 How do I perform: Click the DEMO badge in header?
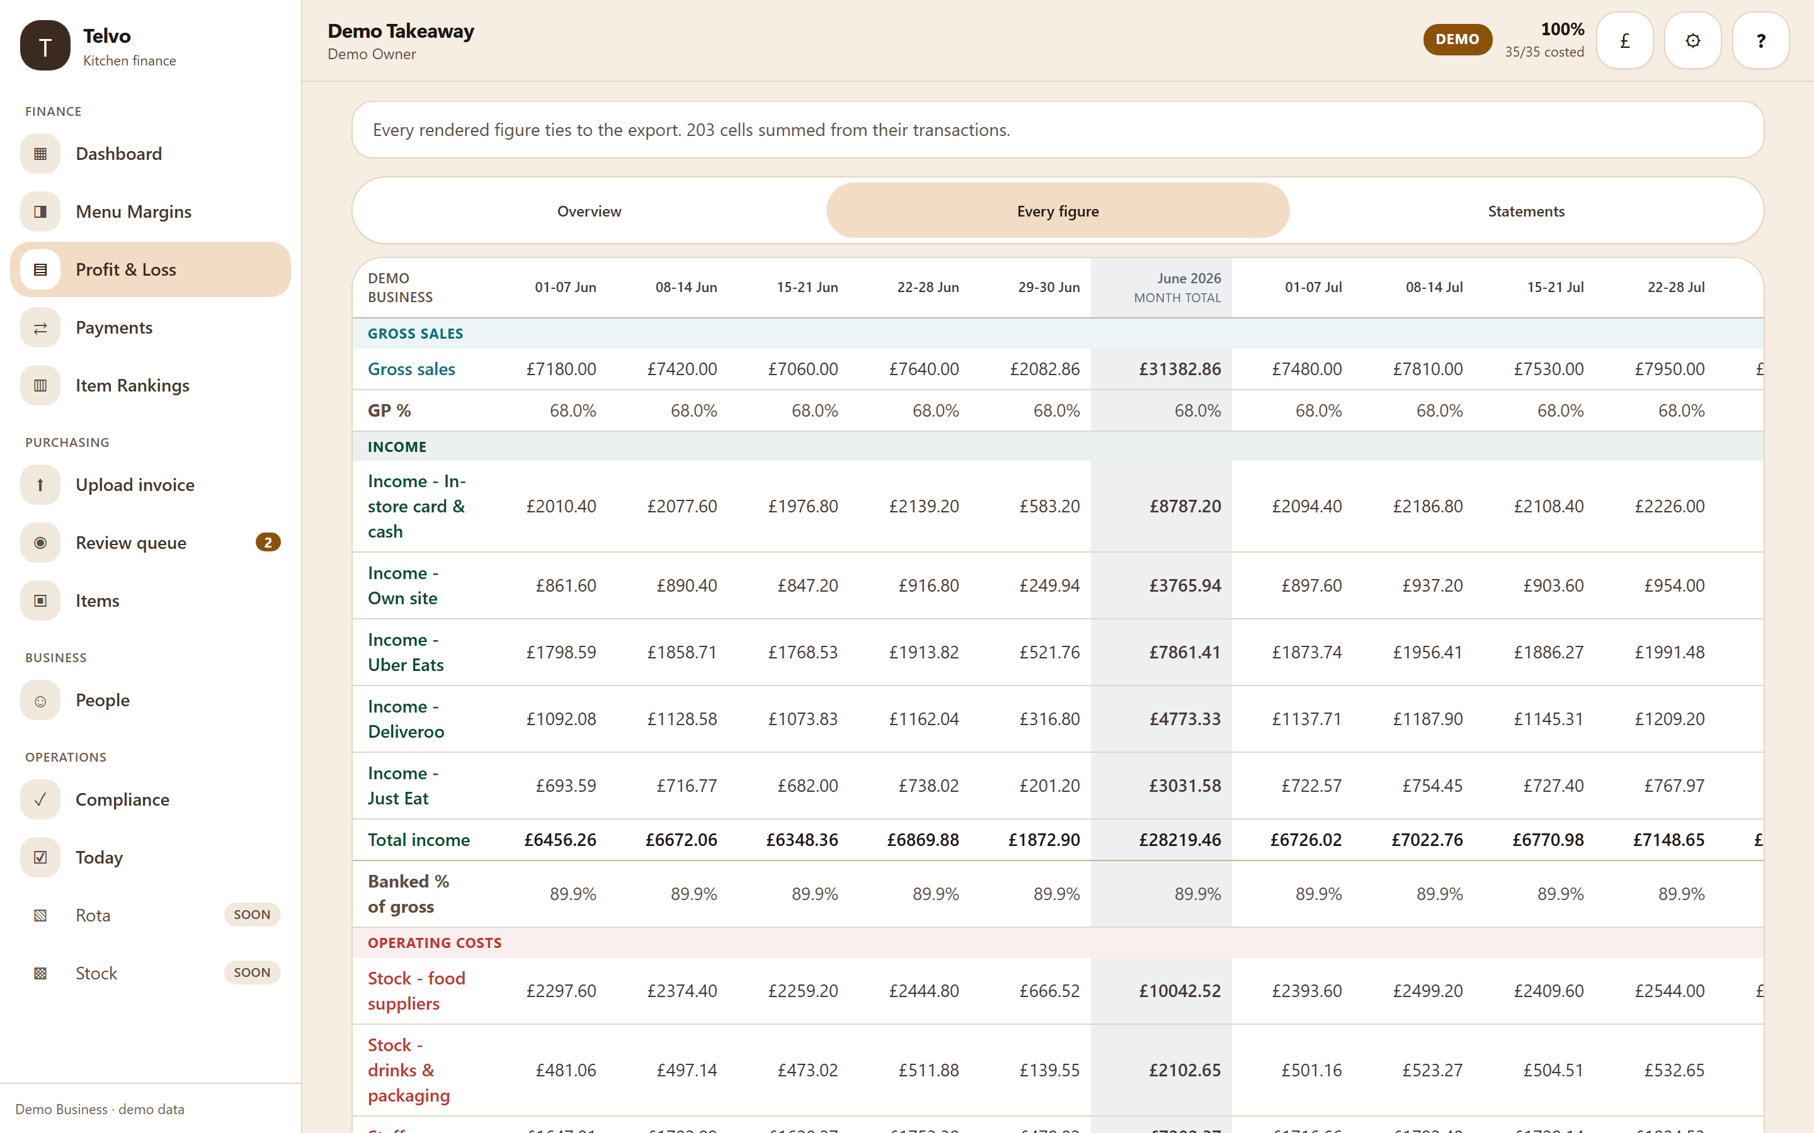(1457, 39)
